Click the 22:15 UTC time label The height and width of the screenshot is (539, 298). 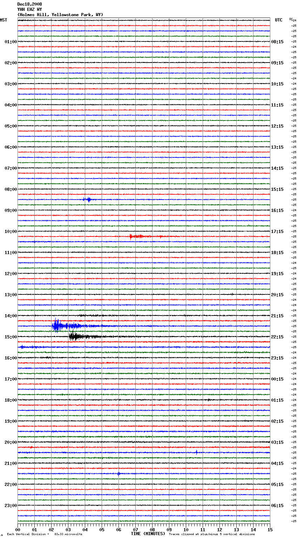coord(277,337)
